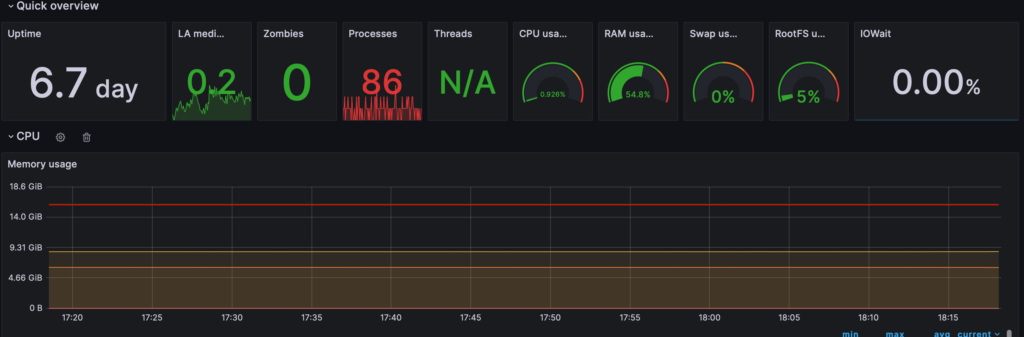Viewport: 1024px width, 337px height.
Task: Sort legend by avg column
Action: [941, 334]
